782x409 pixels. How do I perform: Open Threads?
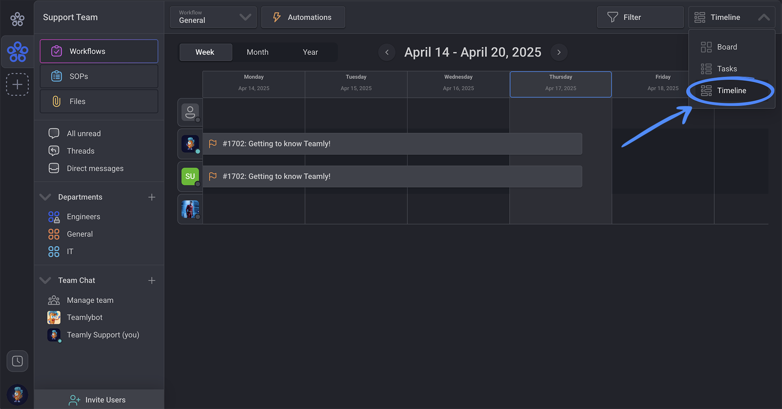(80, 151)
